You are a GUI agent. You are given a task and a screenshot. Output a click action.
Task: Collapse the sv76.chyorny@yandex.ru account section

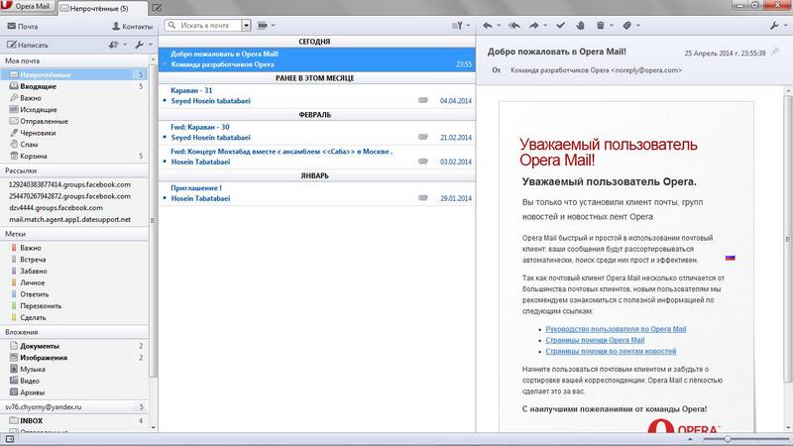tap(75, 407)
